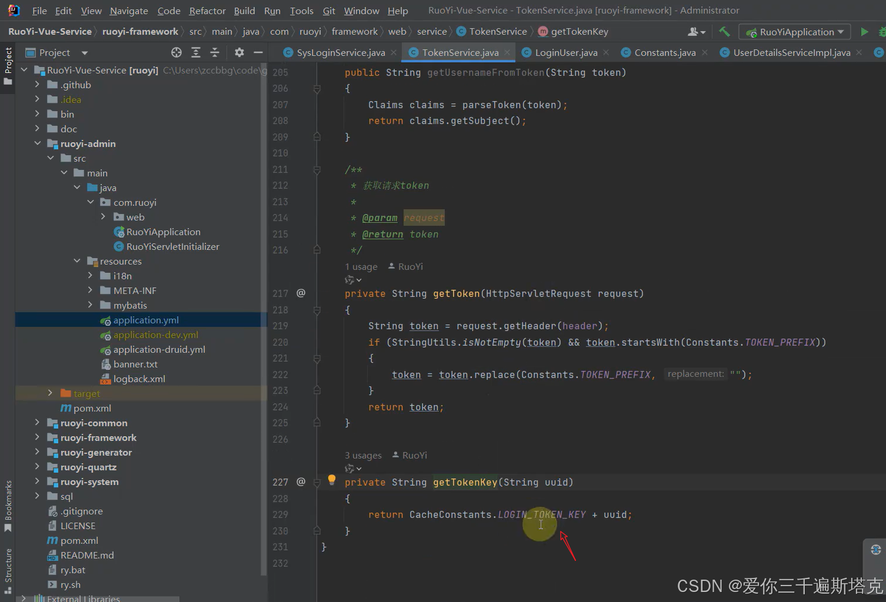Viewport: 886px width, 602px height.
Task: Click the floating assistant icon at right edge
Action: (x=875, y=550)
